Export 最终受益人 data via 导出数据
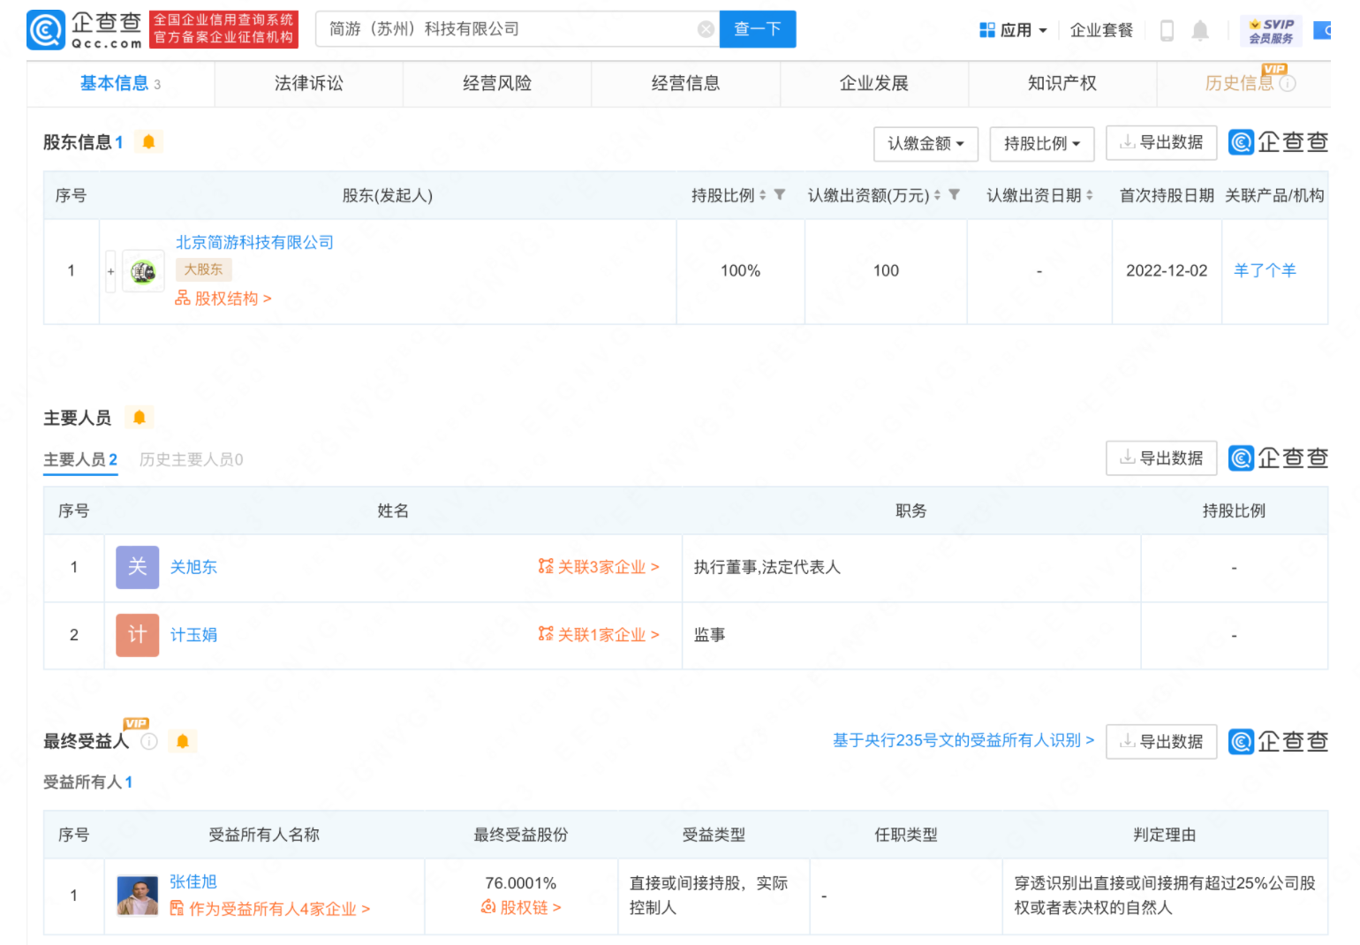Screen dimensions: 1360x945 coord(1161,742)
